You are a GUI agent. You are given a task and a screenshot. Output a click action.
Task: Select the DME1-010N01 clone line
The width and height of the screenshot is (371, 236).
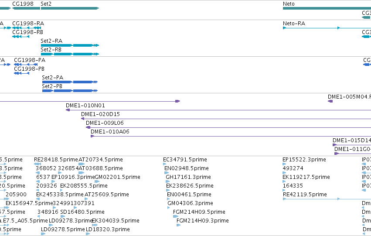tap(218, 110)
